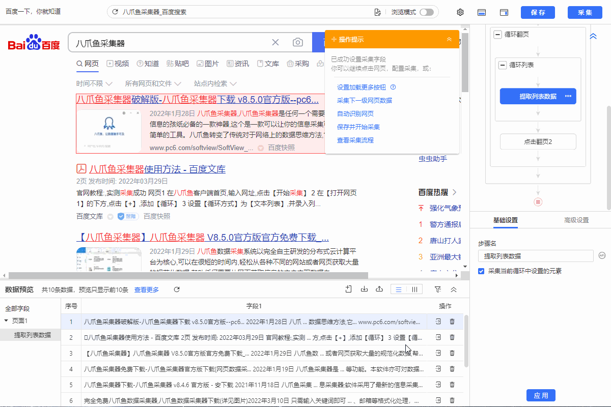Switch to 基础设置 tab

click(505, 220)
